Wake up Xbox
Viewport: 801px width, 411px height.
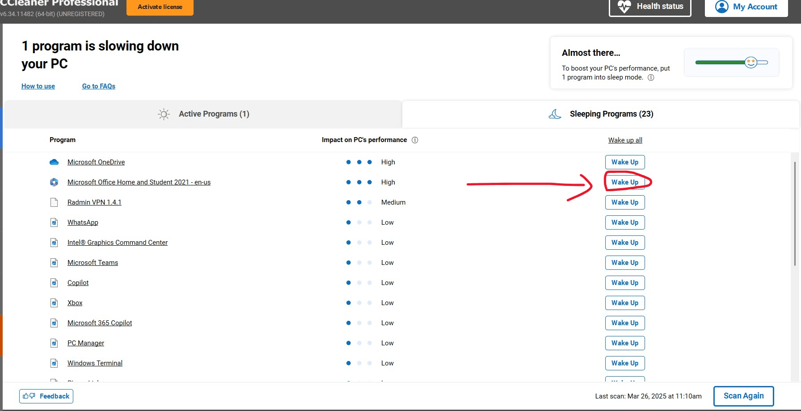pos(625,303)
